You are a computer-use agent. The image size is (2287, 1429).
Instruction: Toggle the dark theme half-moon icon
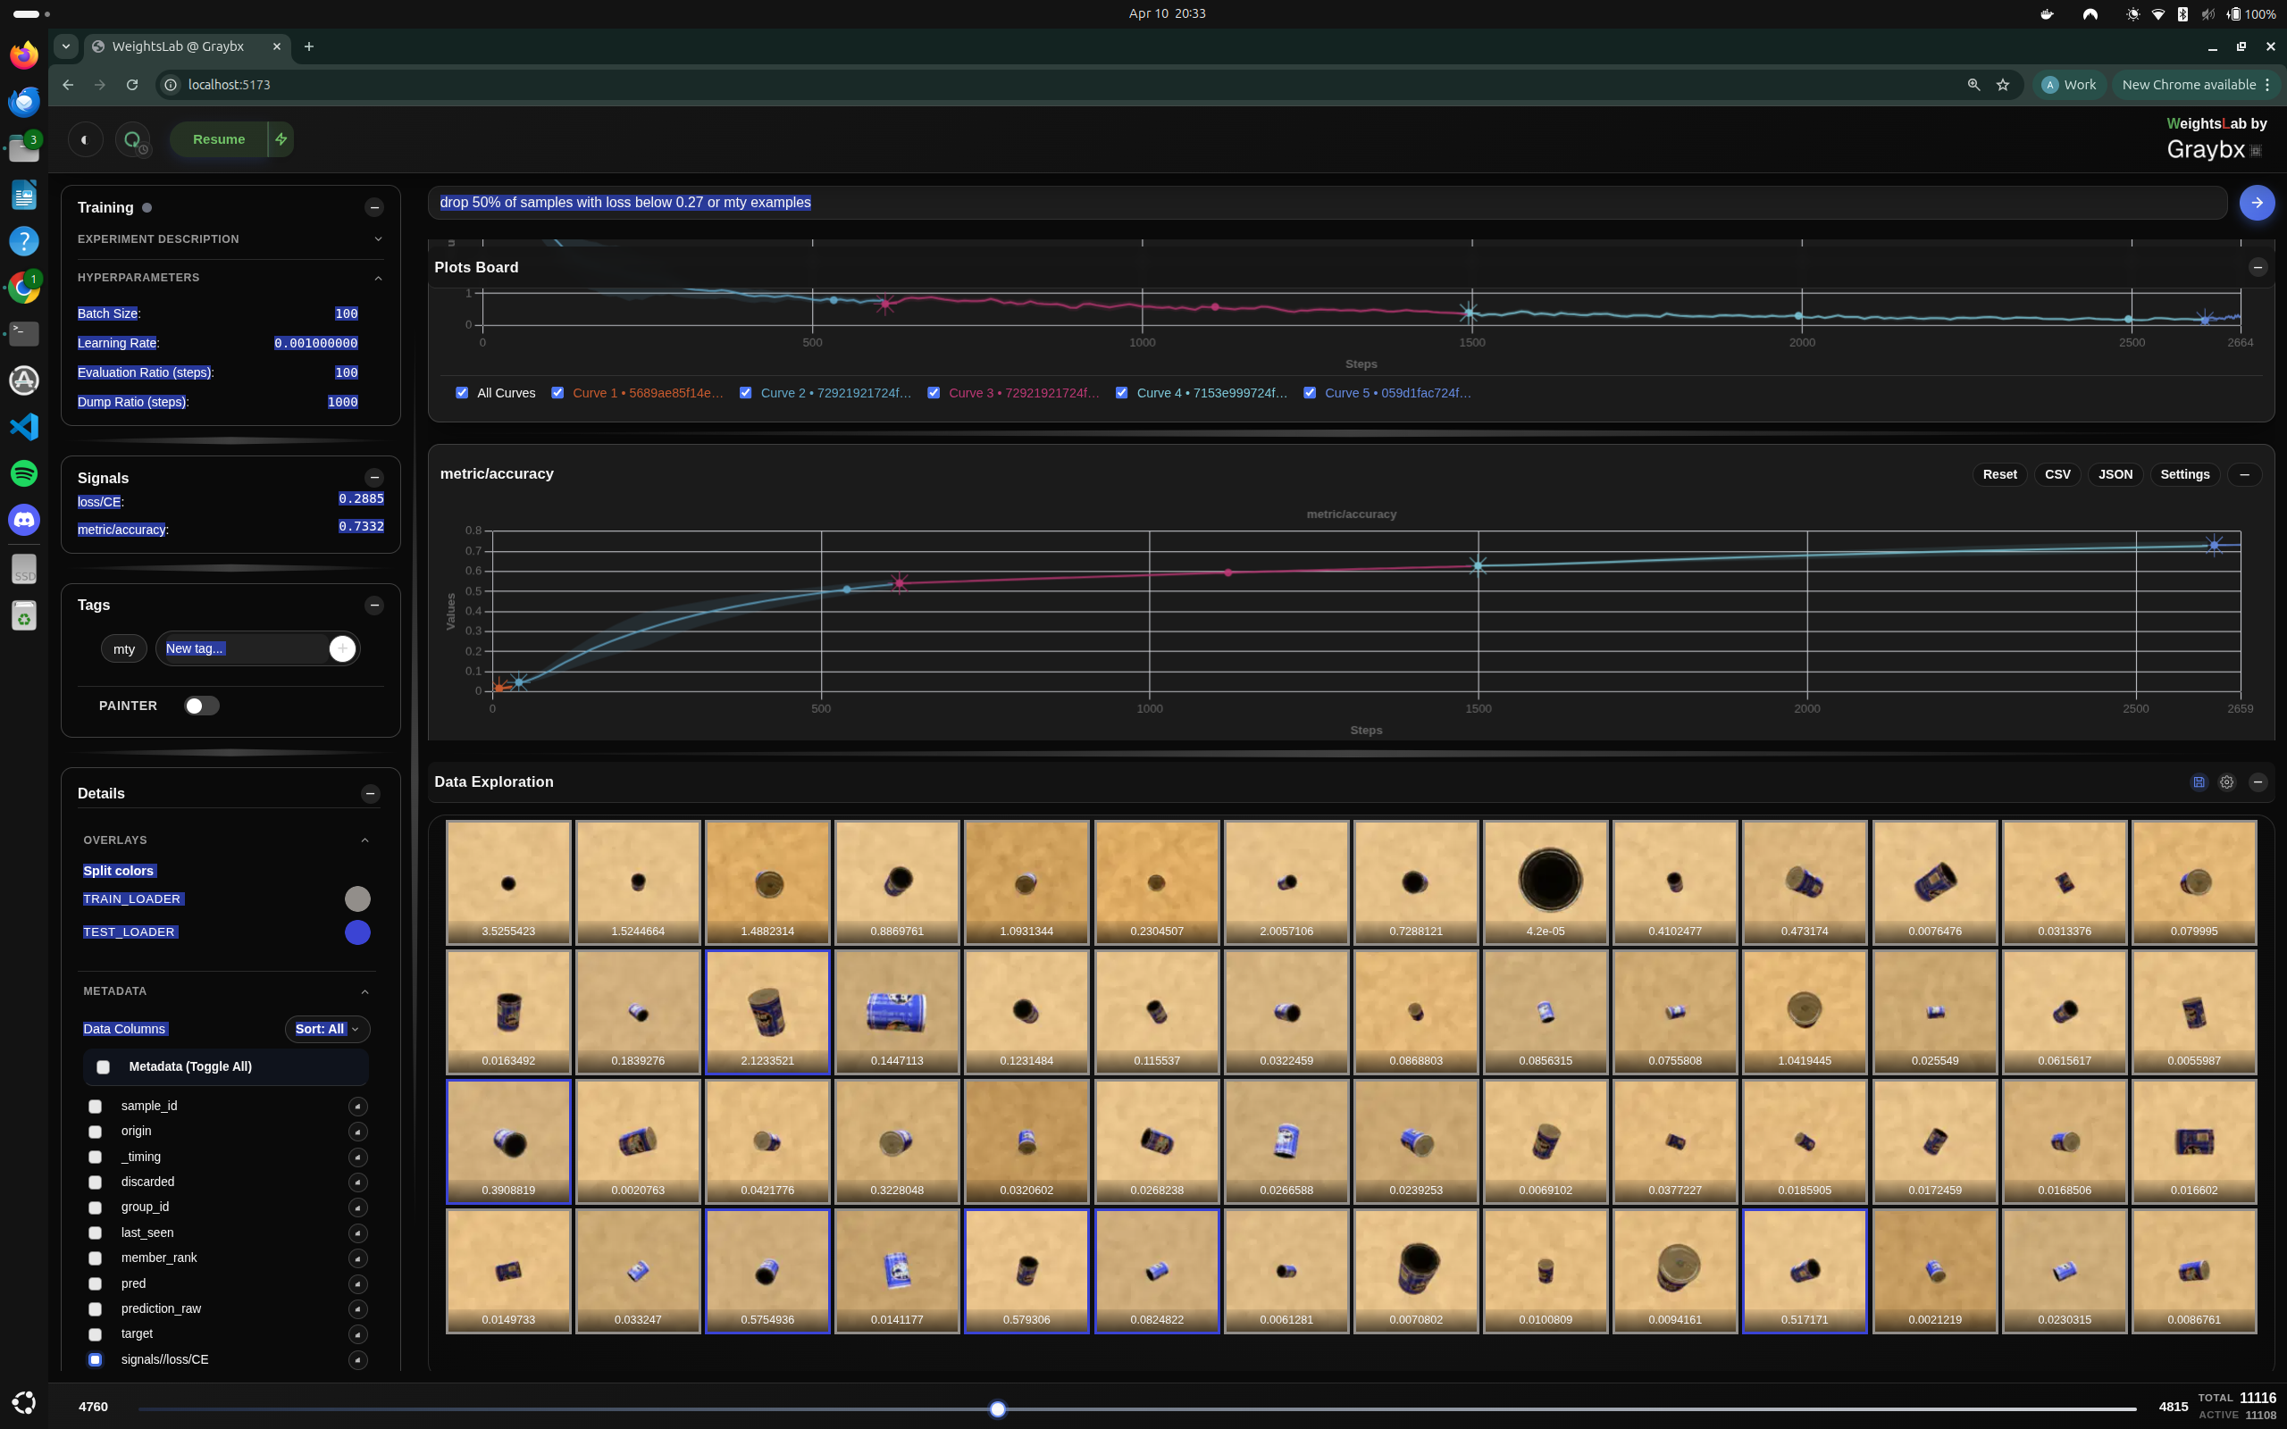(x=86, y=140)
